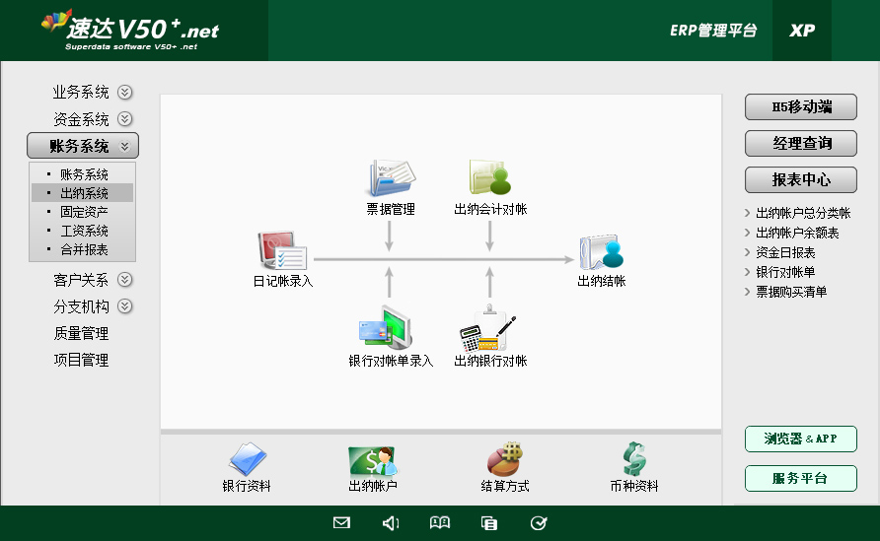Click the 浏览器 & APP button
880x541 pixels.
[x=801, y=439]
